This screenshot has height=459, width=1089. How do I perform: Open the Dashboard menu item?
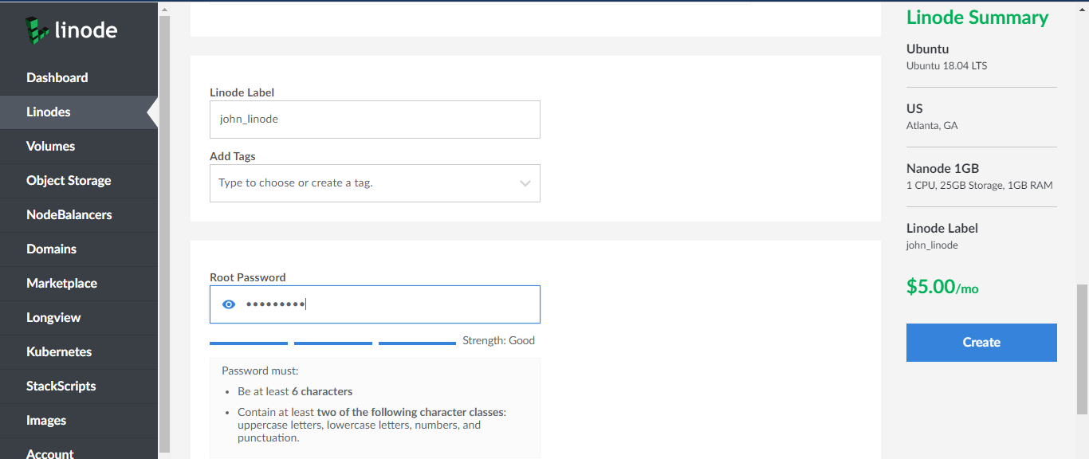tap(57, 77)
